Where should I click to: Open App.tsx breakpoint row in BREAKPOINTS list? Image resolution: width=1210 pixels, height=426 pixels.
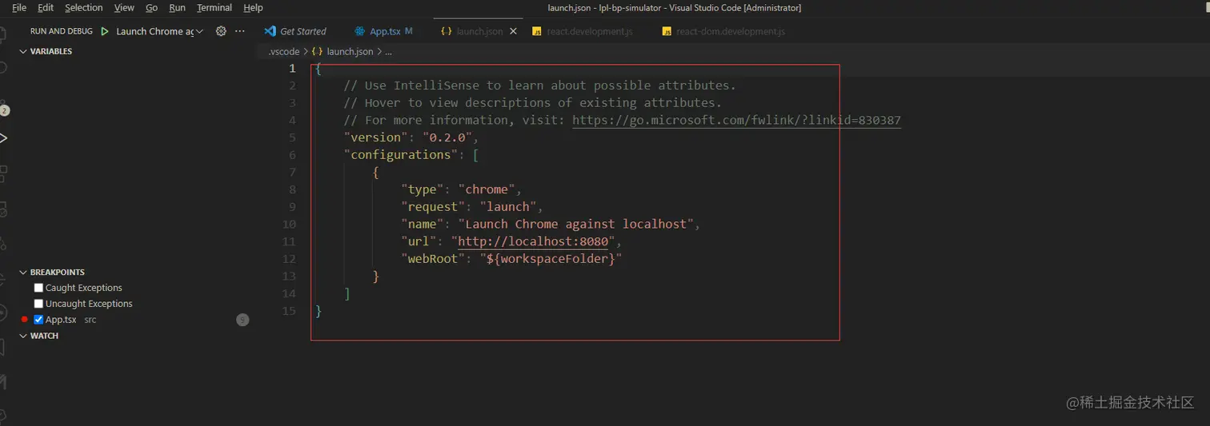pos(134,320)
